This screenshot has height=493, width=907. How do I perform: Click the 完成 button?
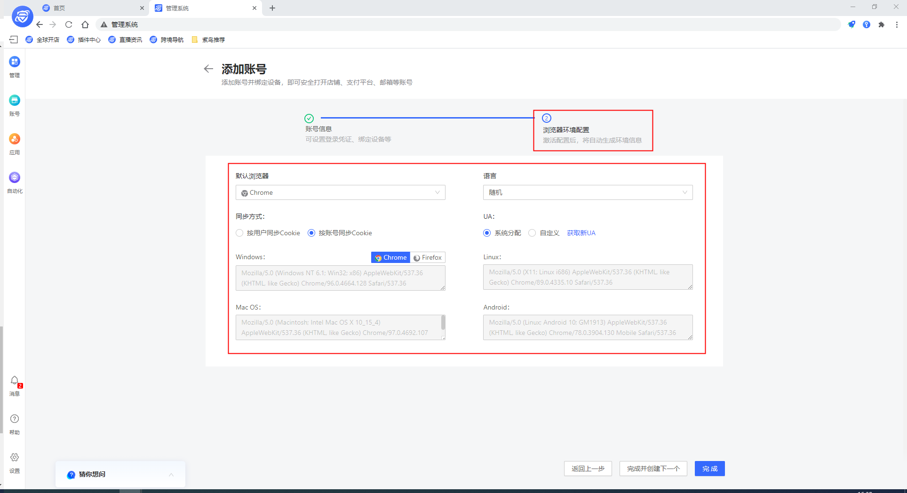(x=709, y=469)
